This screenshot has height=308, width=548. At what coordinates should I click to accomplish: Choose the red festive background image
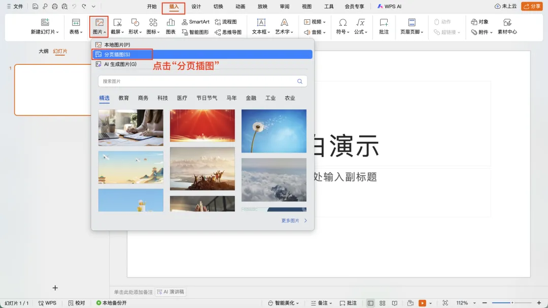pyautogui.click(x=202, y=126)
